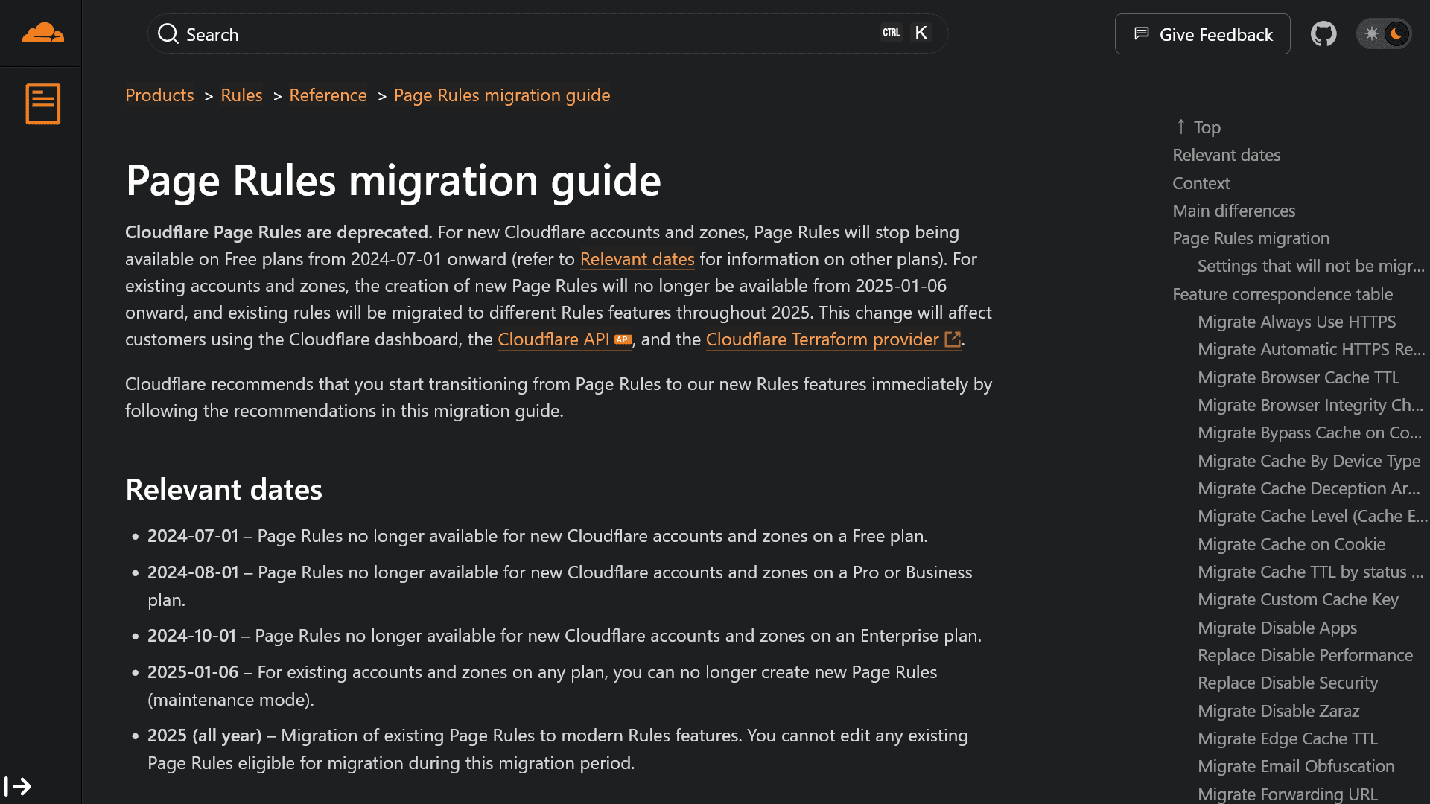Open the docs page icon in sidebar
Screen dimensions: 1430x804
click(x=42, y=103)
